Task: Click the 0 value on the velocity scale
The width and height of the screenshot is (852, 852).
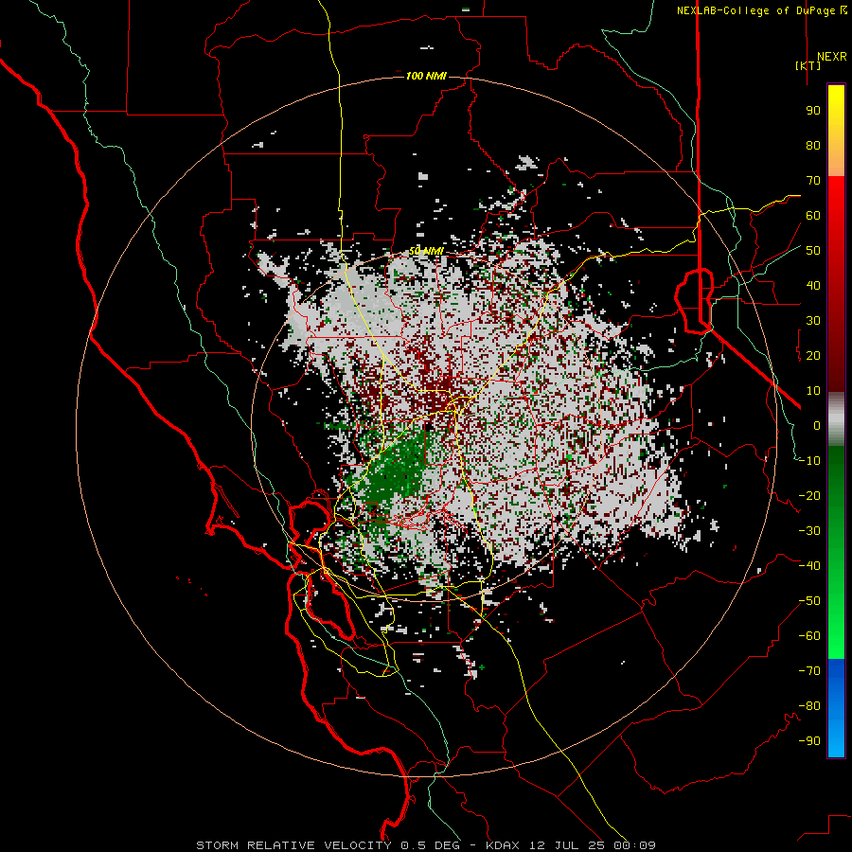Action: click(x=817, y=425)
